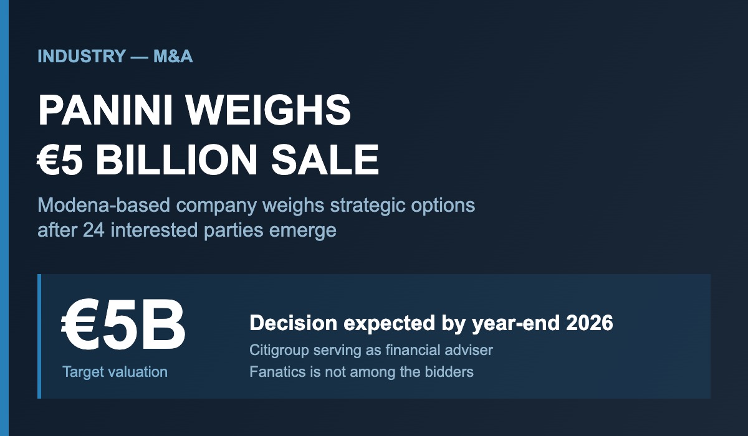The height and width of the screenshot is (436, 748).
Task: Click the Decision expected by year-end 2026 heading
Action: coord(431,323)
